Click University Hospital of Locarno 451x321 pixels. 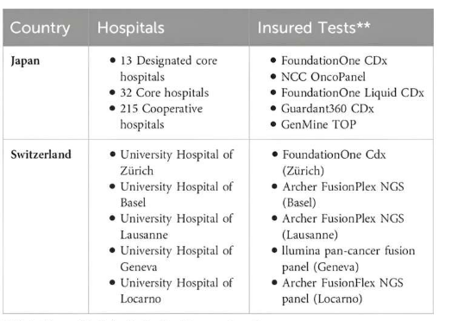click(x=177, y=291)
